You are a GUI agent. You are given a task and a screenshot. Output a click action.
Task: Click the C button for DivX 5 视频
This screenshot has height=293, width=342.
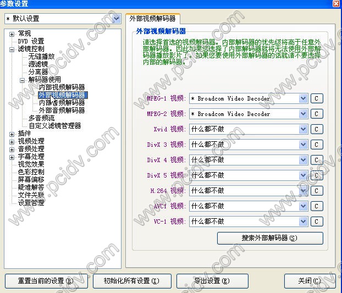tap(317, 175)
